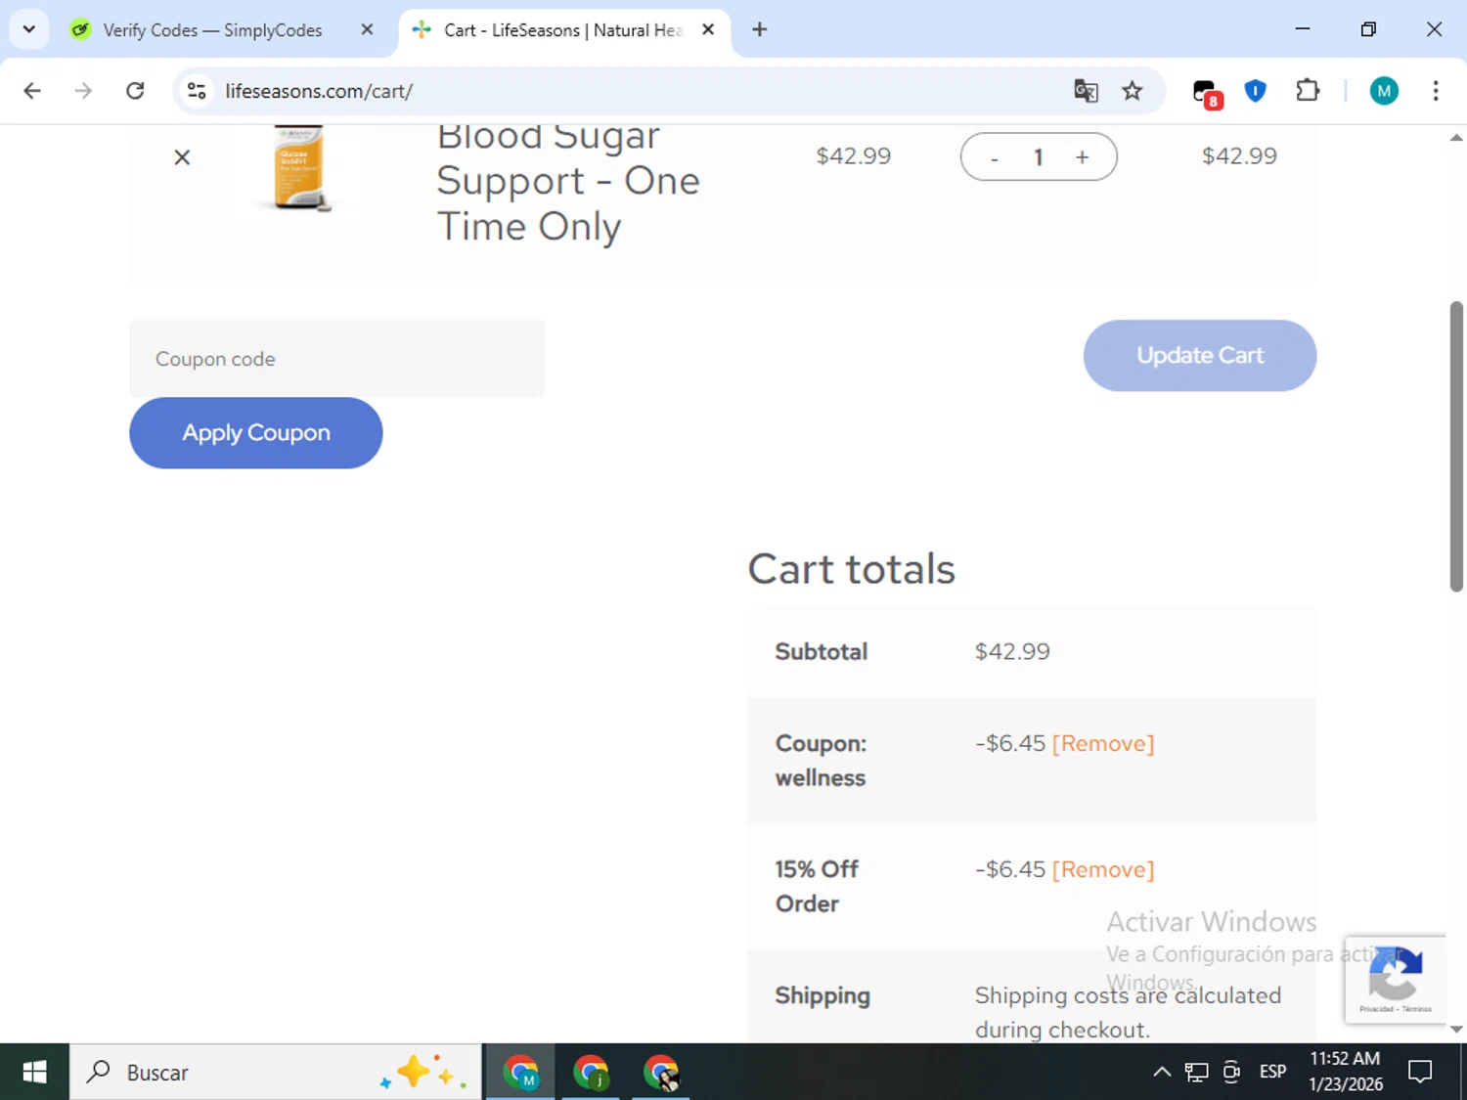
Task: Open the Windows notification center
Action: [x=1420, y=1073]
